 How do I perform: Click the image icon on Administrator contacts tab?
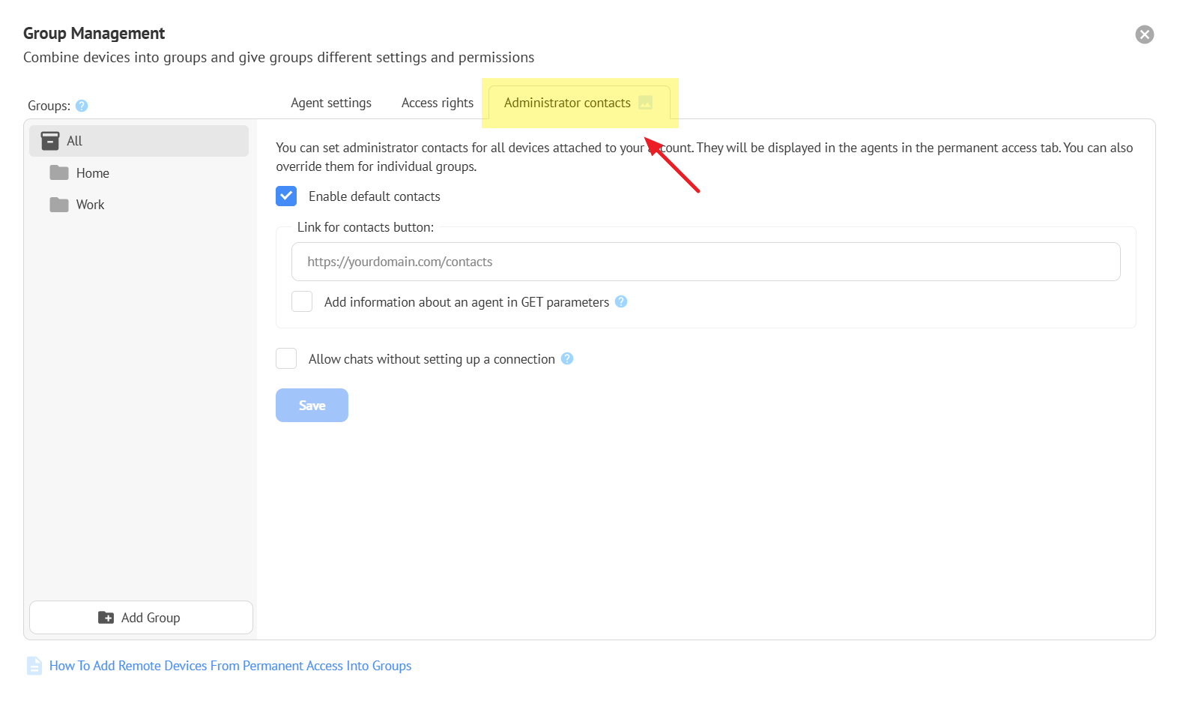[645, 103]
